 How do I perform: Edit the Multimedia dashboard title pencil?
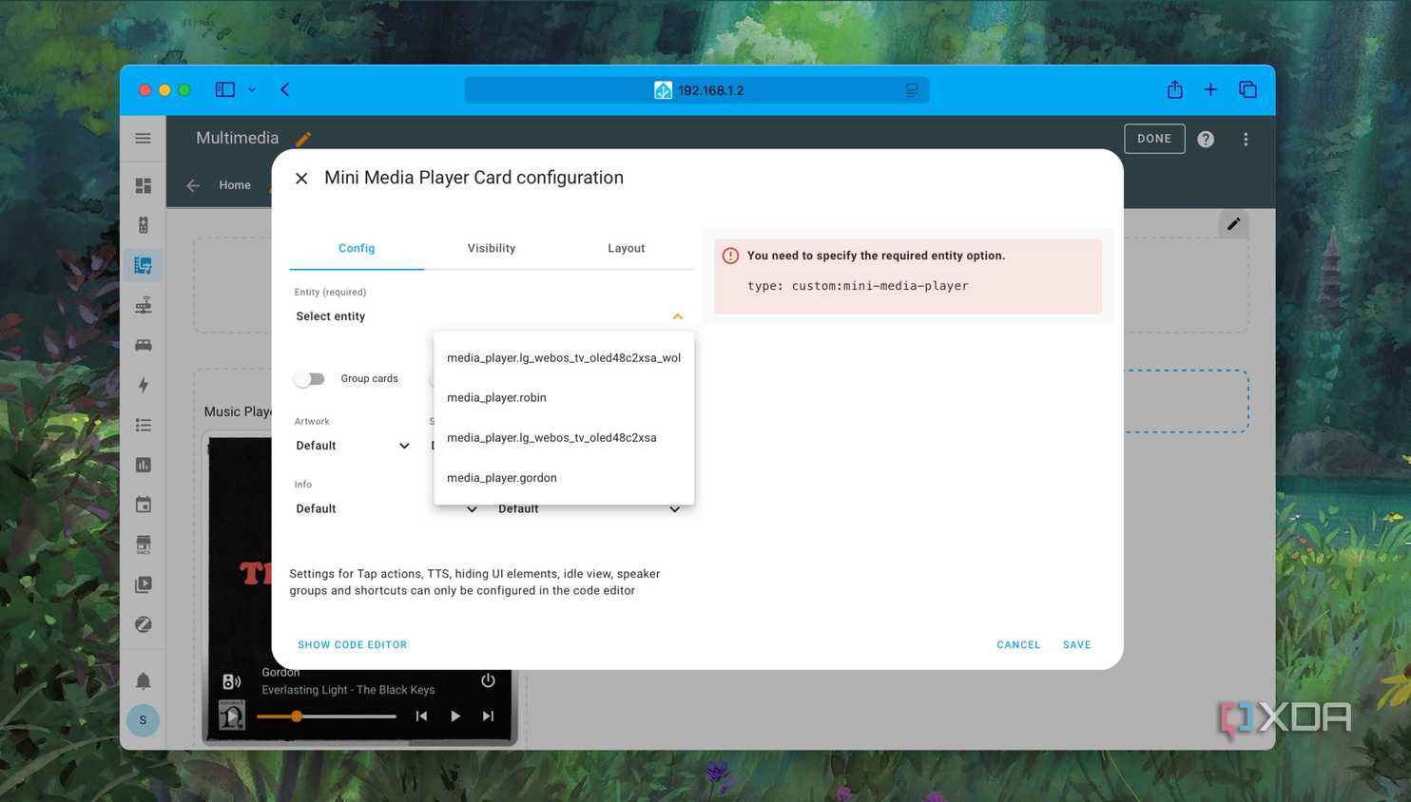tap(303, 139)
